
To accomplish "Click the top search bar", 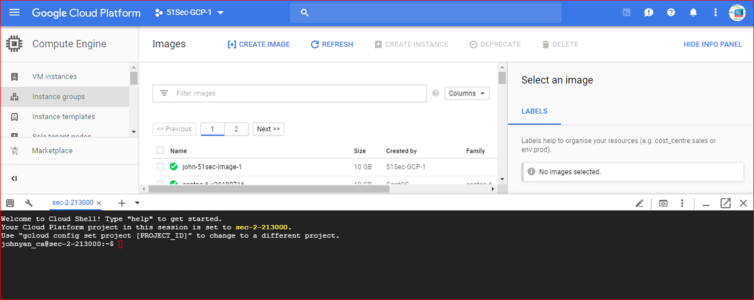I will click(x=425, y=12).
